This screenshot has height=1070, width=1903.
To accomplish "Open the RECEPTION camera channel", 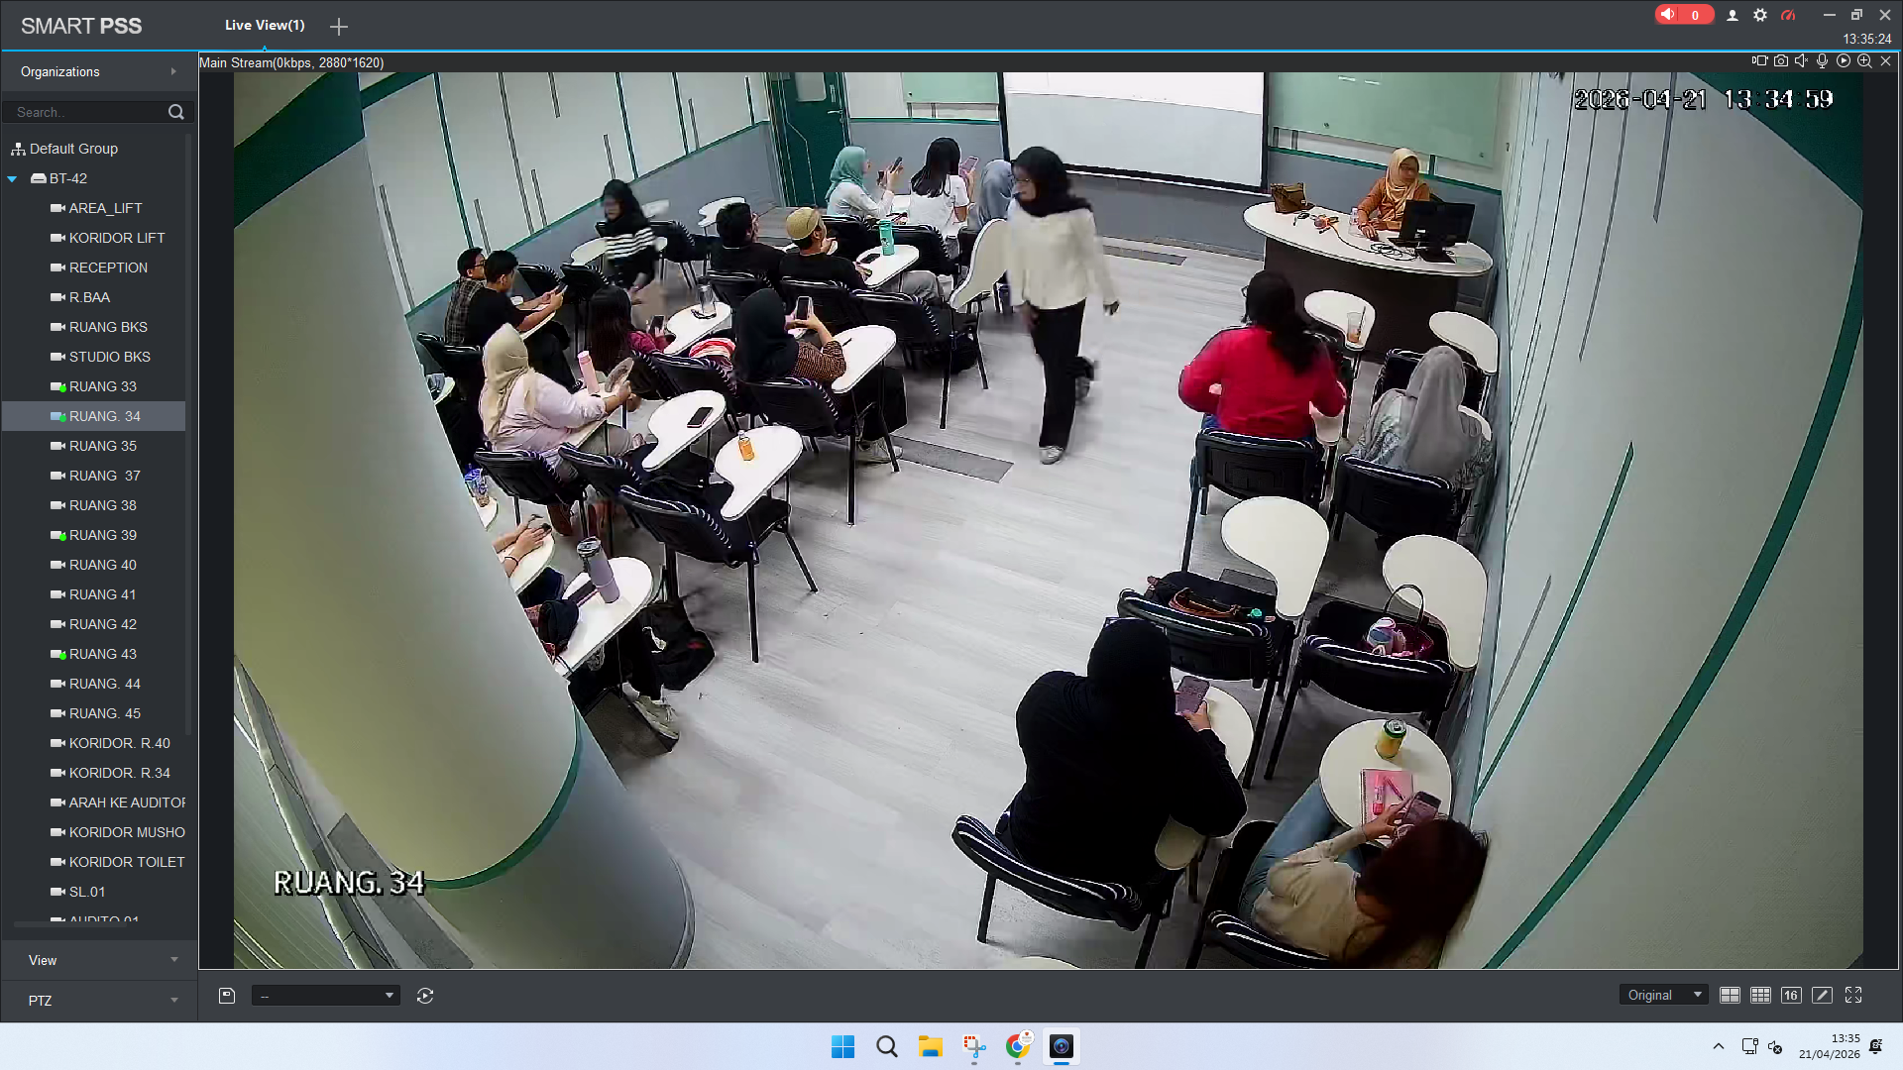I will tap(99, 267).
